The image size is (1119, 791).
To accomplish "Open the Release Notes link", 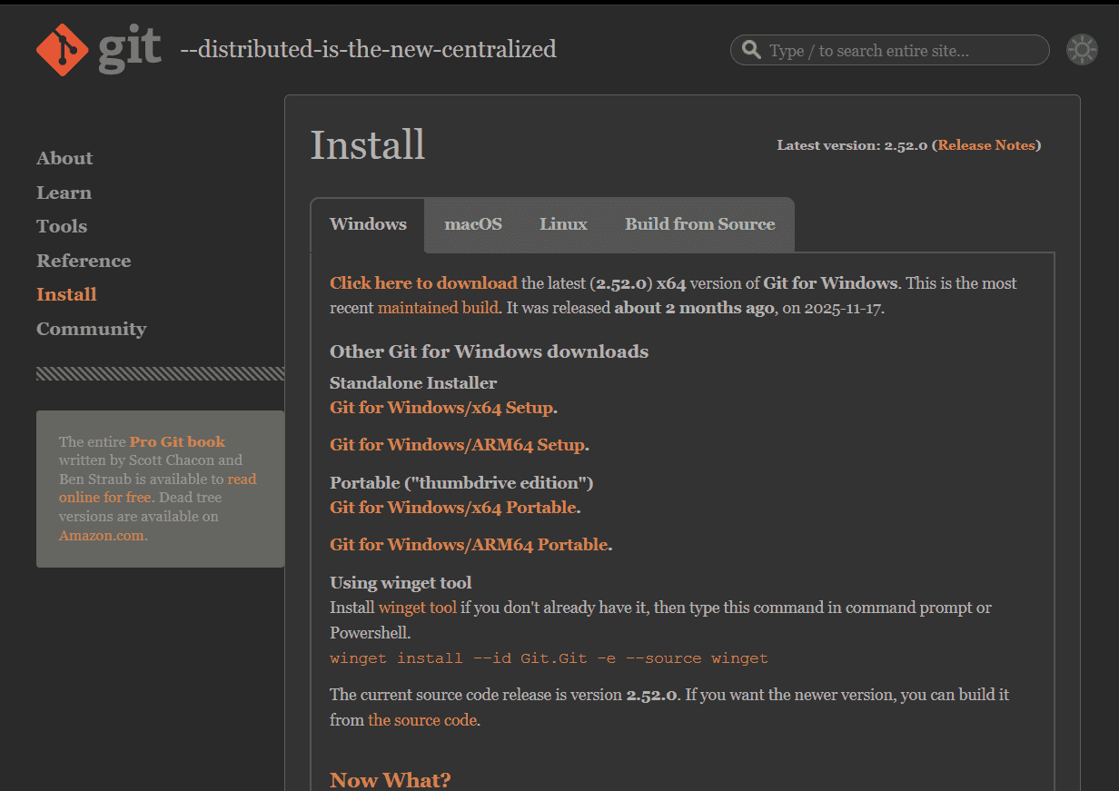I will tap(986, 145).
